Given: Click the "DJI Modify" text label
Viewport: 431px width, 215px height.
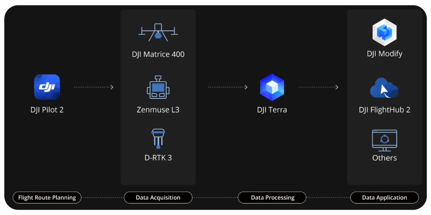Looking at the screenshot, I should [385, 54].
